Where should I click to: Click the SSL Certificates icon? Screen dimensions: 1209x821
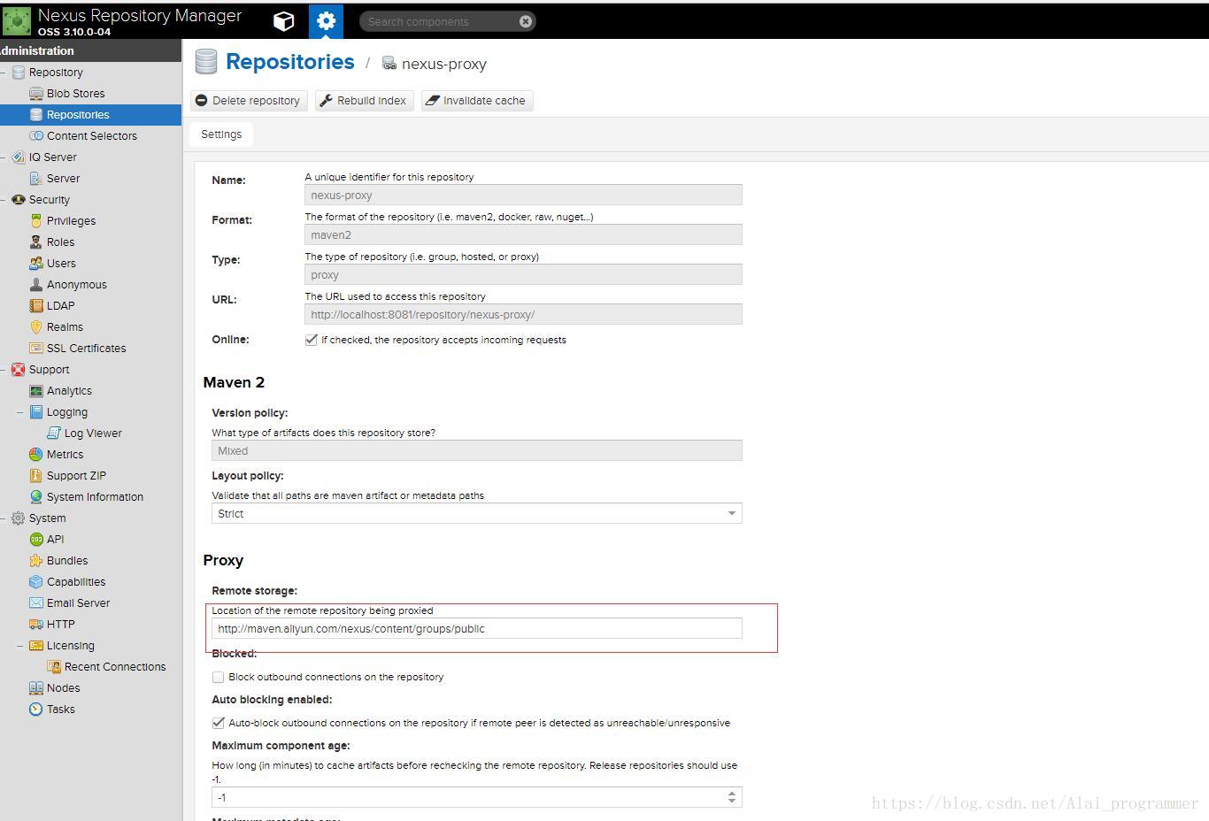point(35,348)
